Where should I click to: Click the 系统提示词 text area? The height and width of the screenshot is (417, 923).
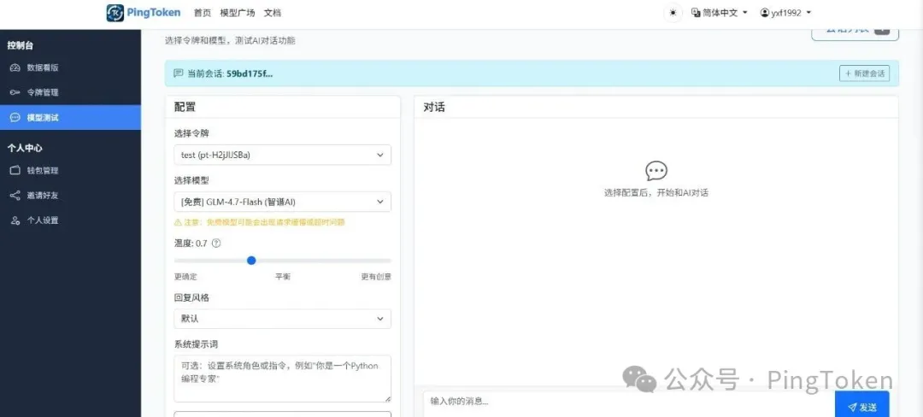click(x=283, y=379)
